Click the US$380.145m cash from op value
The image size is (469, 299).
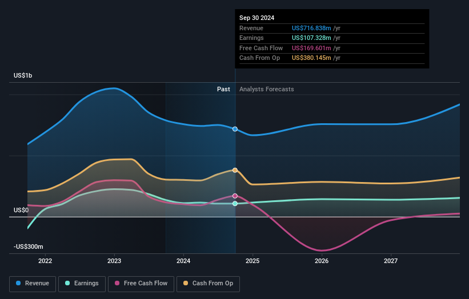[311, 58]
